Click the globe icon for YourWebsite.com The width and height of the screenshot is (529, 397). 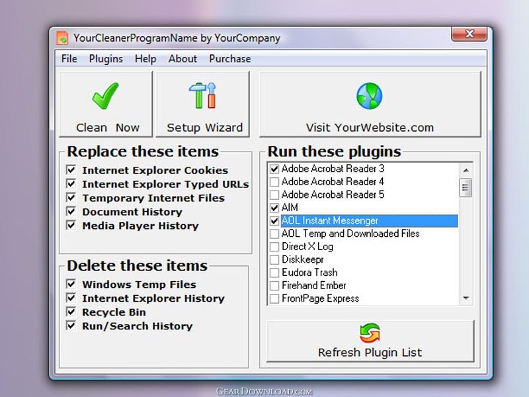(370, 96)
